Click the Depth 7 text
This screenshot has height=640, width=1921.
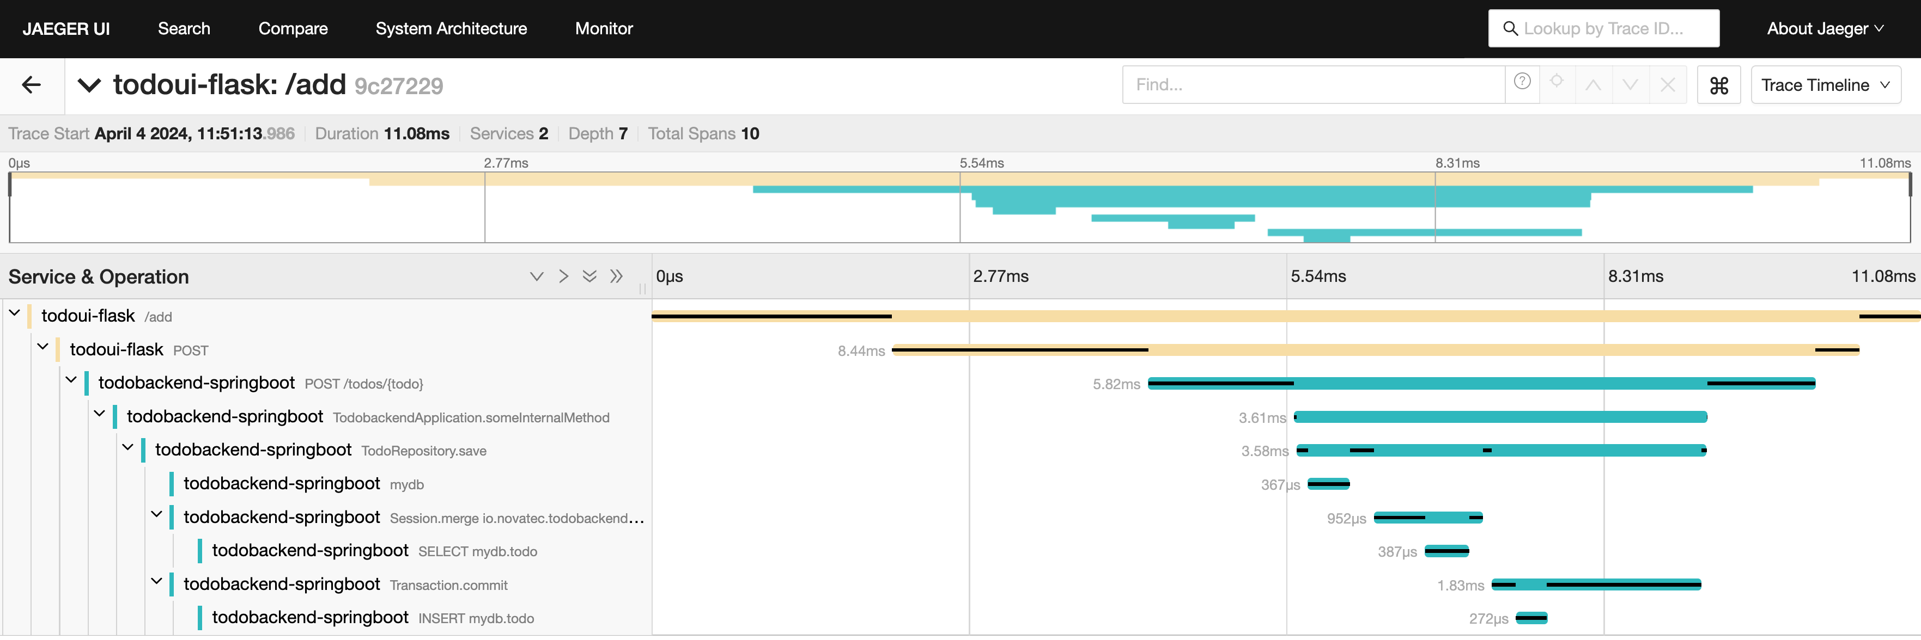click(598, 133)
